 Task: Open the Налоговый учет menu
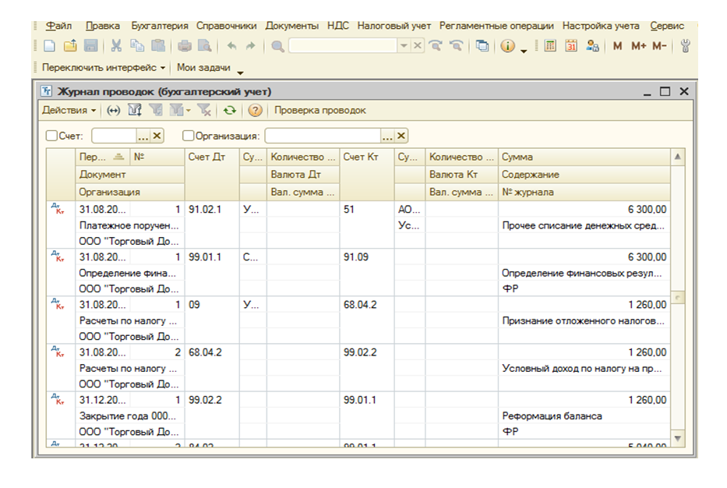pyautogui.click(x=393, y=26)
